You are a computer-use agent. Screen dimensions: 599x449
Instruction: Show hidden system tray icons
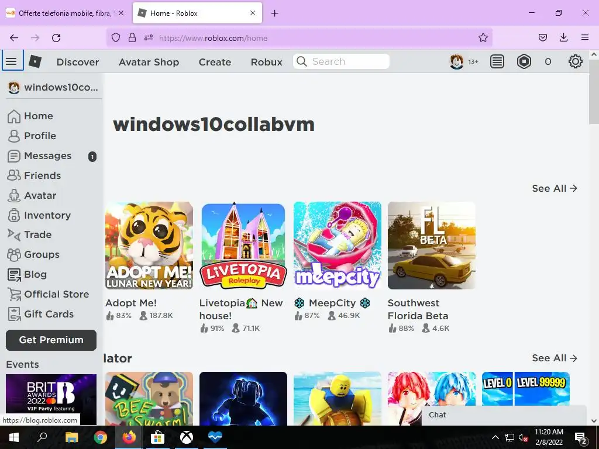tap(495, 437)
